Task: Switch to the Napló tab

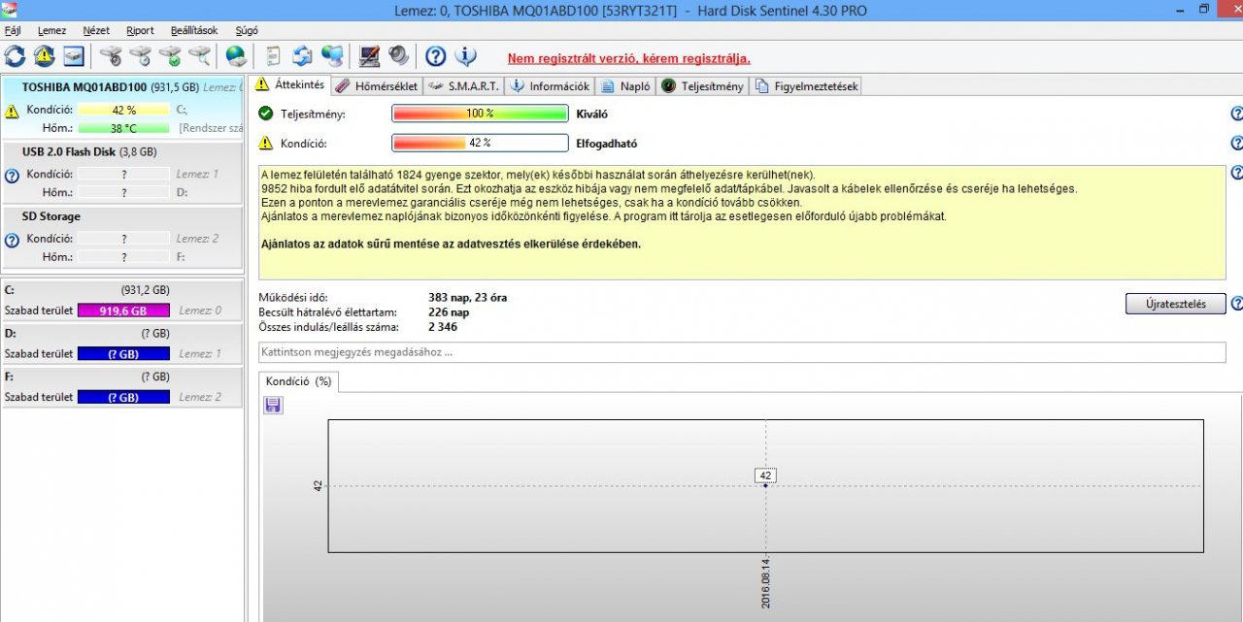Action: [624, 86]
